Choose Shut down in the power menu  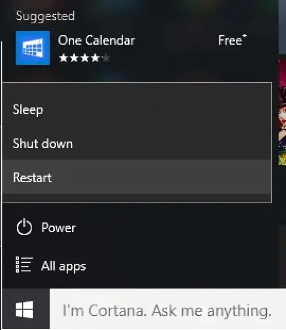click(x=43, y=143)
